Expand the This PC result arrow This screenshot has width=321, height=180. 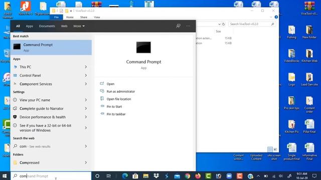(86, 67)
